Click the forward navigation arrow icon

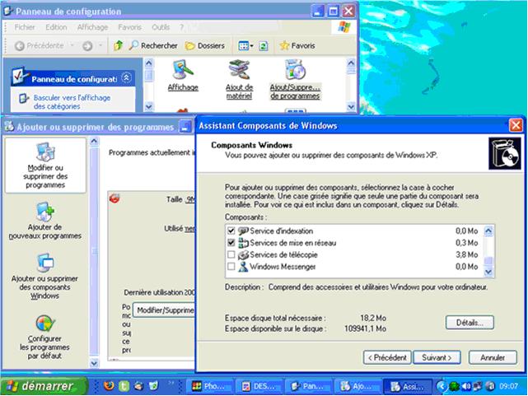(87, 46)
